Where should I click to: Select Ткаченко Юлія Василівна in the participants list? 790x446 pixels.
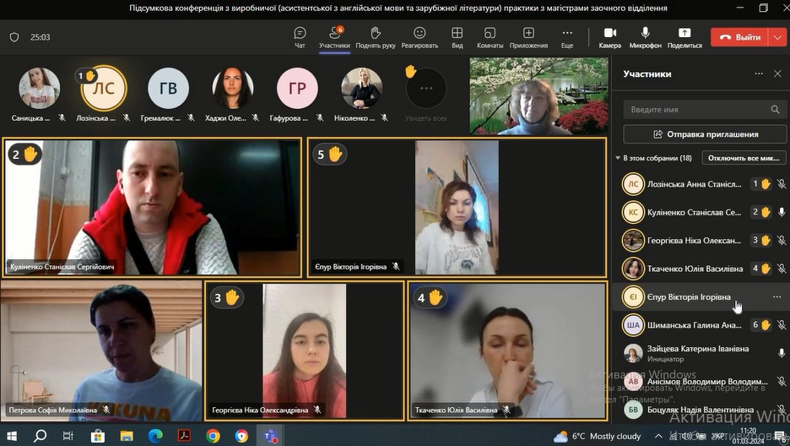click(701, 269)
